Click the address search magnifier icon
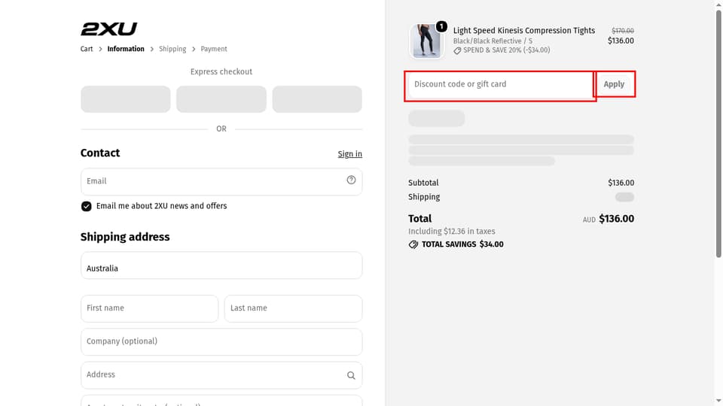Viewport: 723px width, 406px height. (352, 376)
